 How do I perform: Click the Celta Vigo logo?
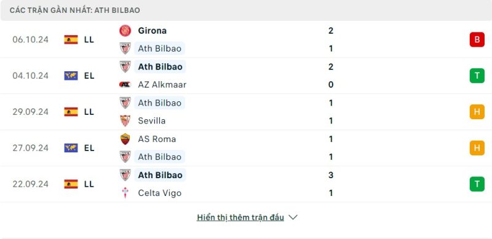(x=125, y=193)
